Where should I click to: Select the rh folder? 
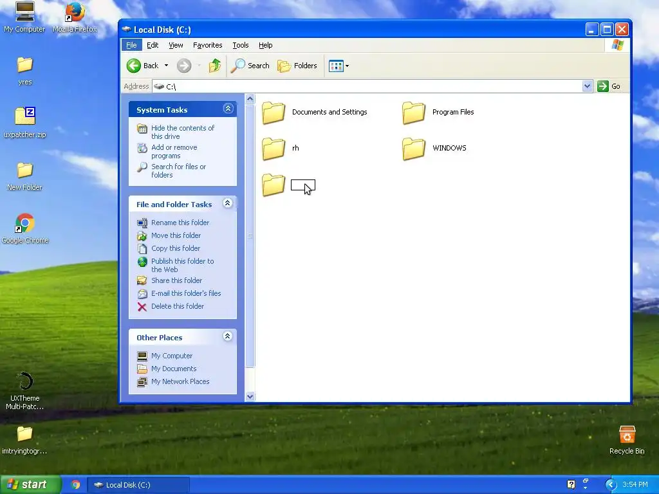(x=281, y=149)
